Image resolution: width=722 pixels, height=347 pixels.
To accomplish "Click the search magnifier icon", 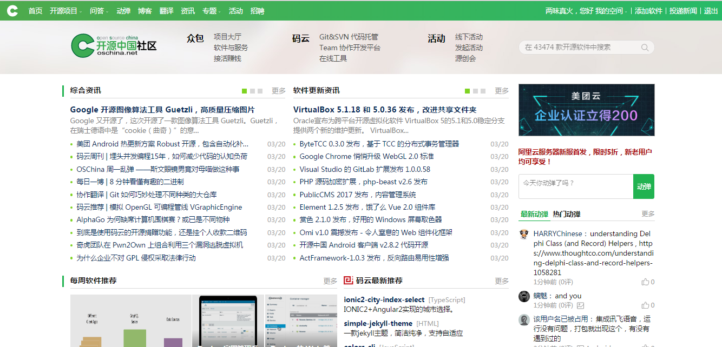I will [x=645, y=48].
